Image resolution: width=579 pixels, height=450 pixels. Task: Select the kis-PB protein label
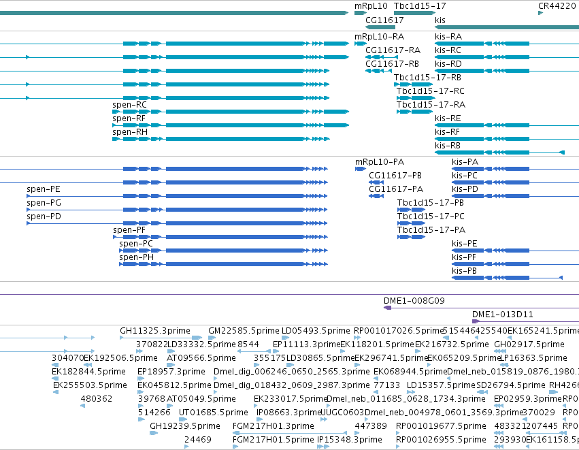[464, 272]
